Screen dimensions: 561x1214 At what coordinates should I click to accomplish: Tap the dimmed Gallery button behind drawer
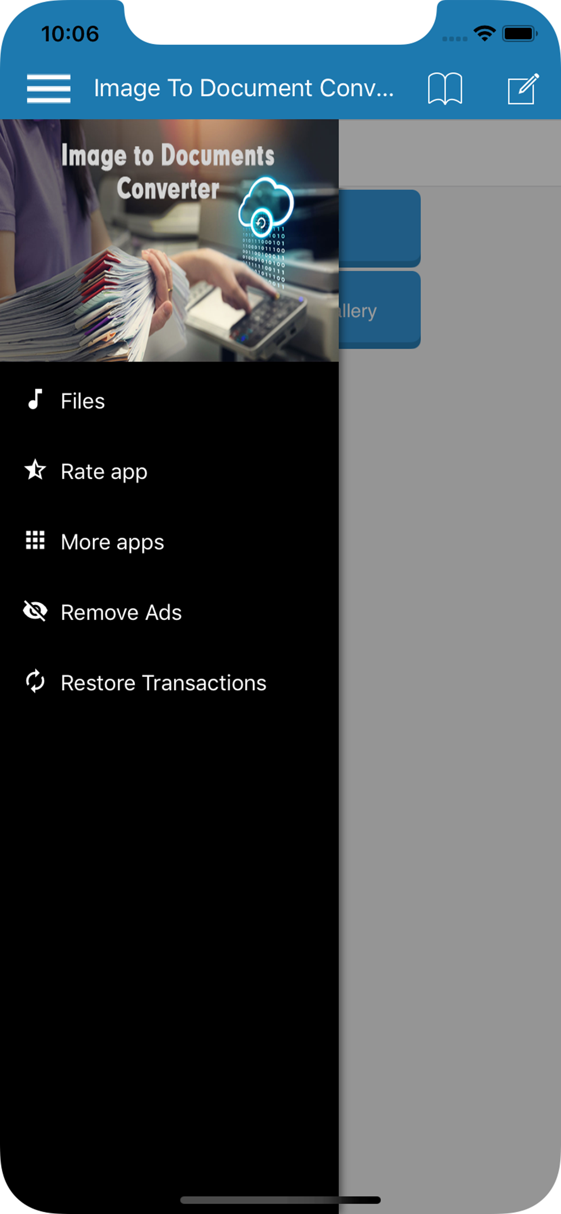pyautogui.click(x=379, y=310)
